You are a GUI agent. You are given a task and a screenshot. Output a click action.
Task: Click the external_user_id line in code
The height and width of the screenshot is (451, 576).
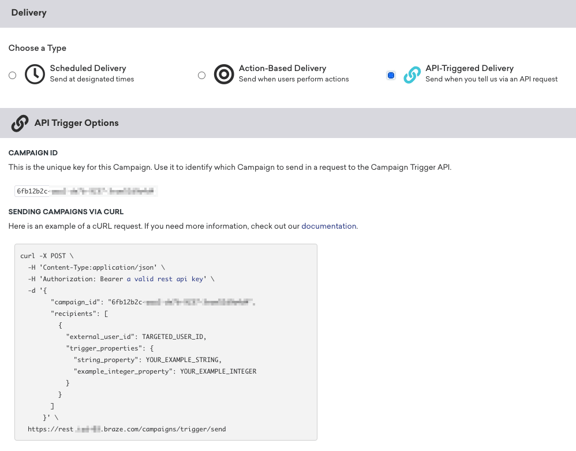click(x=136, y=337)
